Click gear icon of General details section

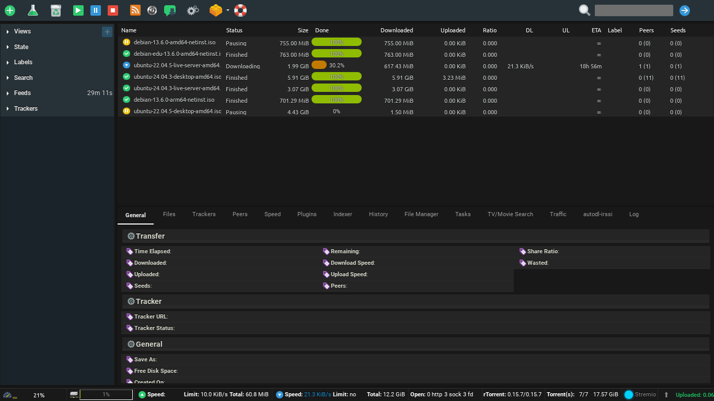coord(131,344)
